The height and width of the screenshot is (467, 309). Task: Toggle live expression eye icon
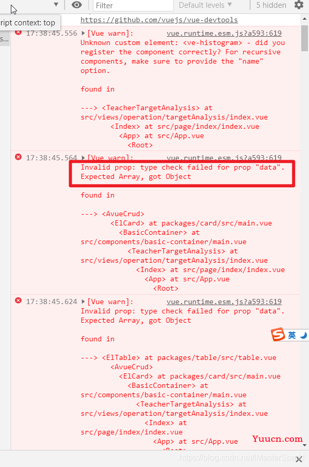pos(76,5)
